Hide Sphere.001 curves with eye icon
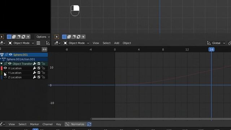The image size is (231, 130). click(10, 55)
